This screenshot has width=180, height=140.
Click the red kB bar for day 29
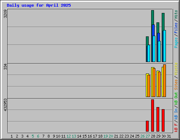[x=158, y=119]
